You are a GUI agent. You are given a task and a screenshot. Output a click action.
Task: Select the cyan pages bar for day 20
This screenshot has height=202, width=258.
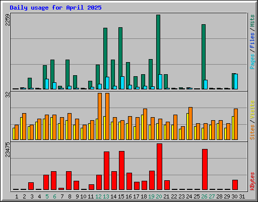160,82
